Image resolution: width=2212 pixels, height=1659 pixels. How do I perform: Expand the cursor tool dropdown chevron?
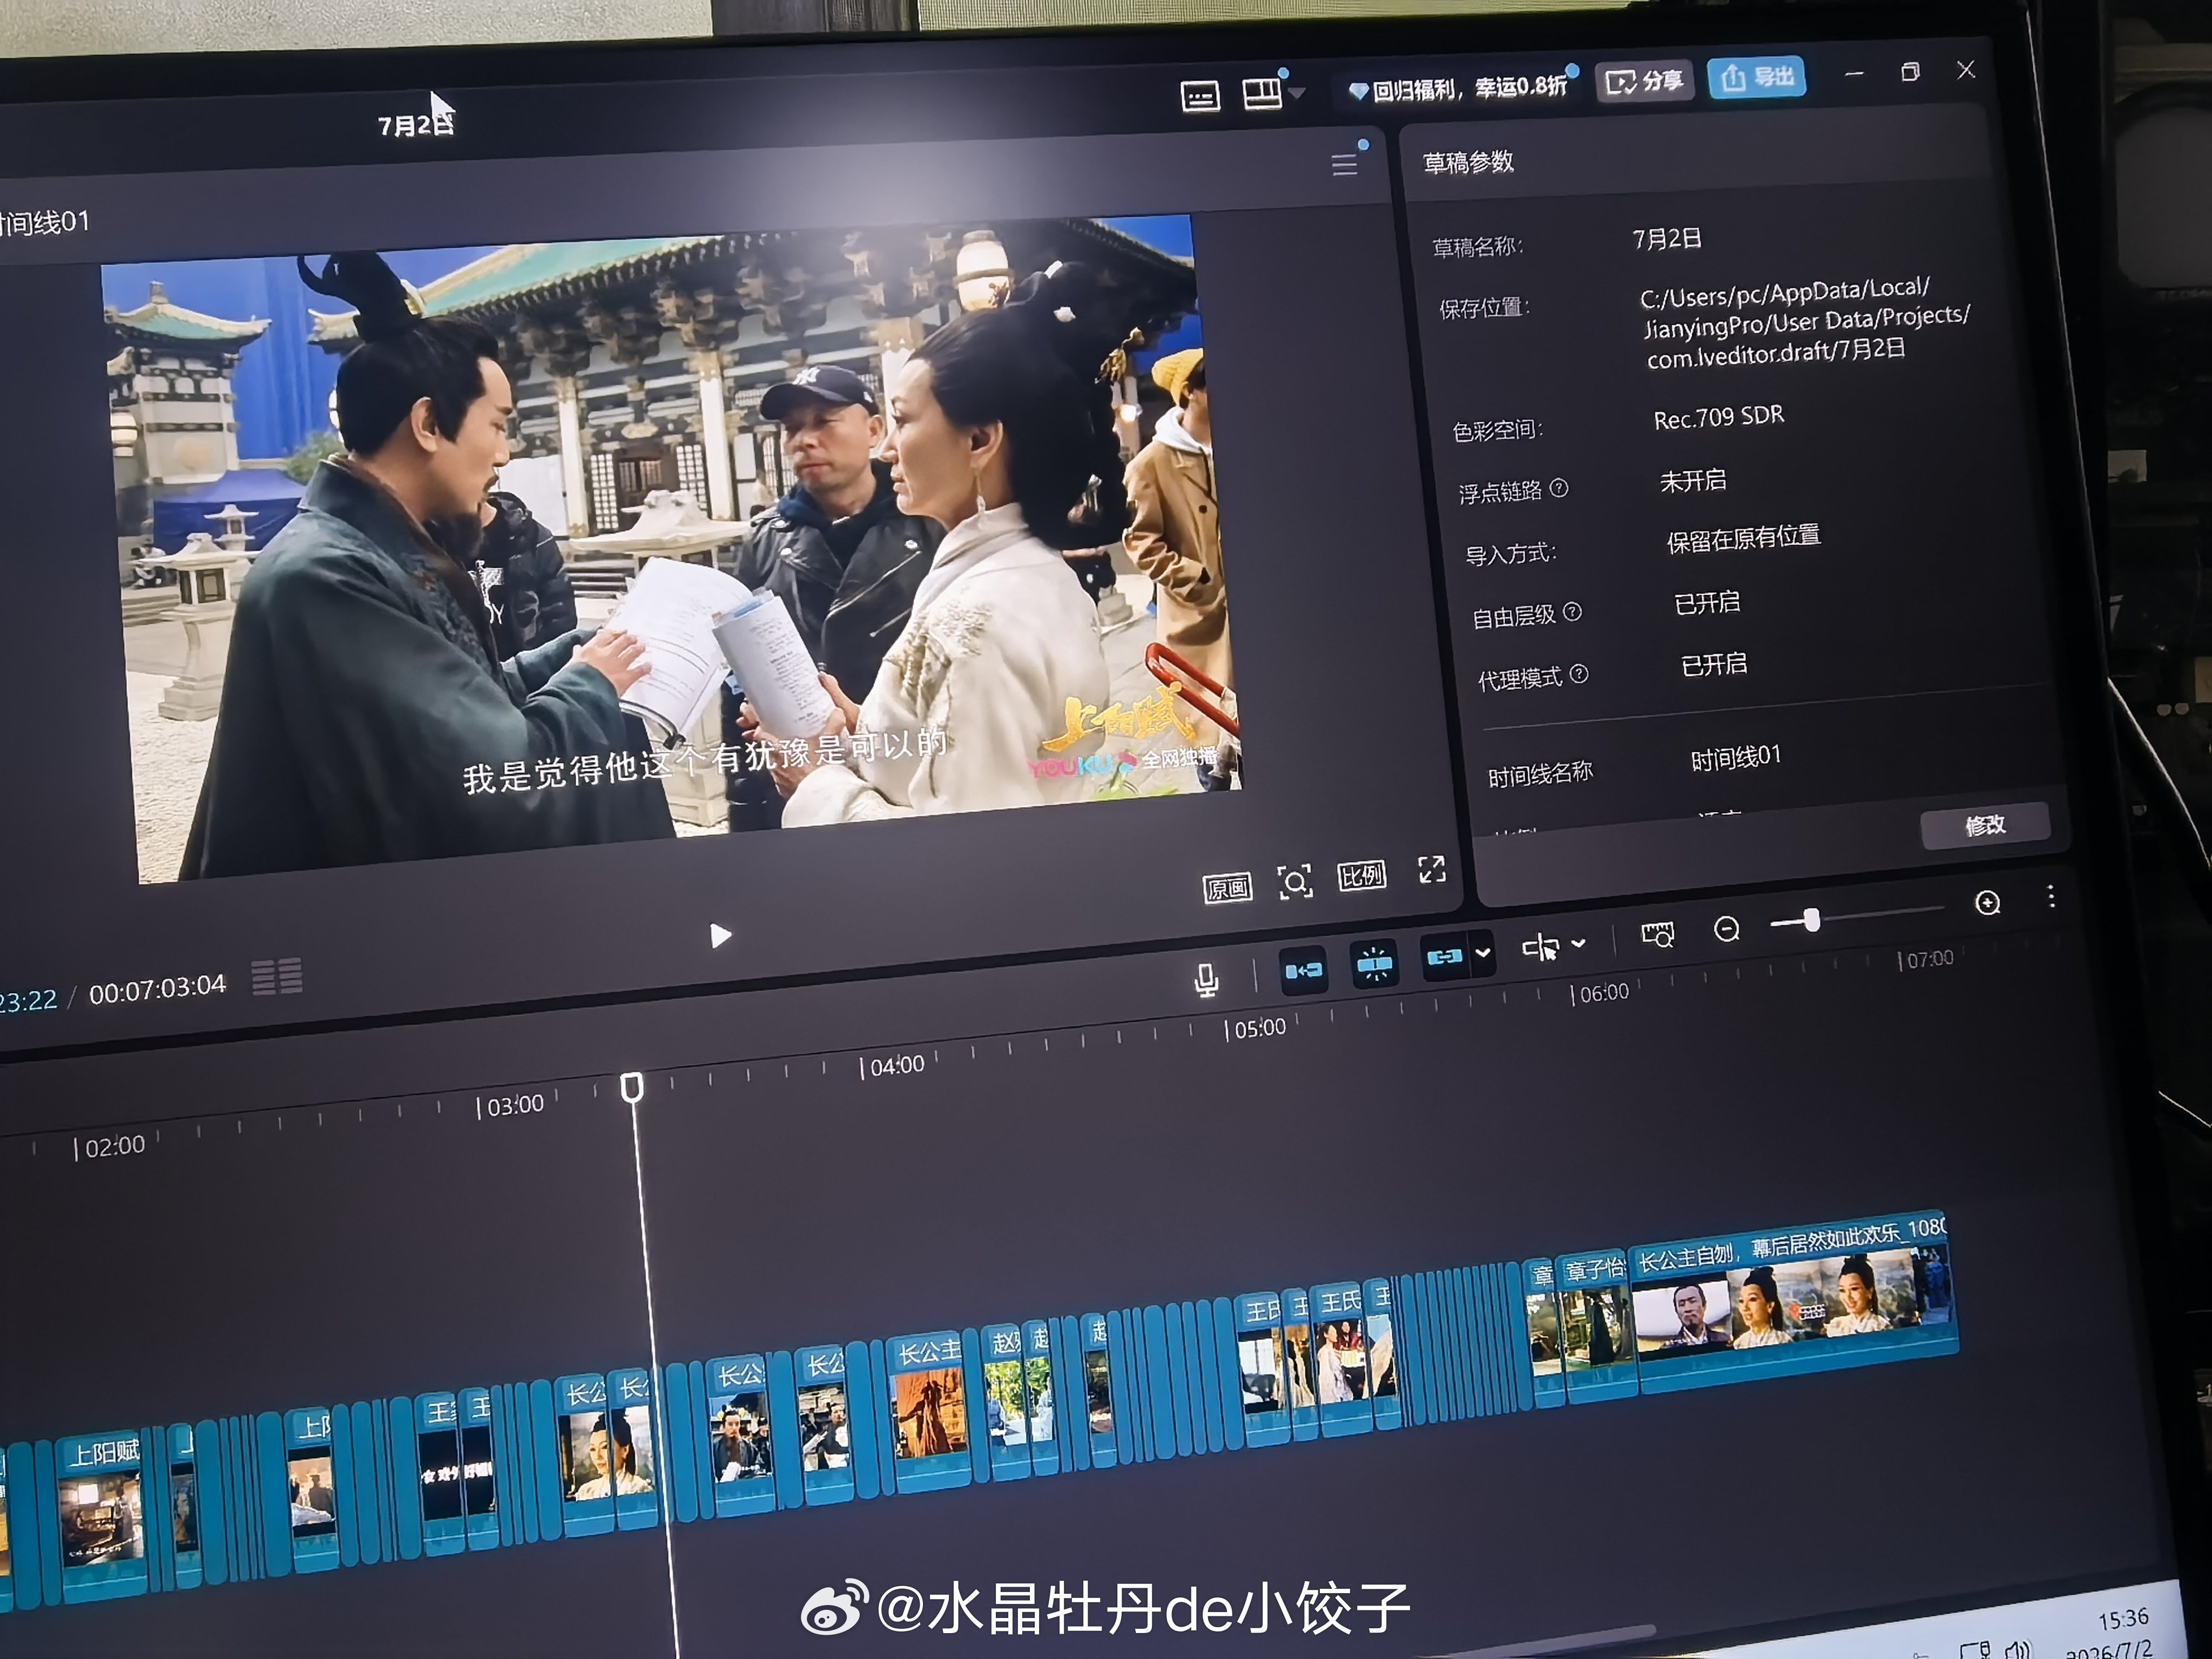click(x=1578, y=944)
